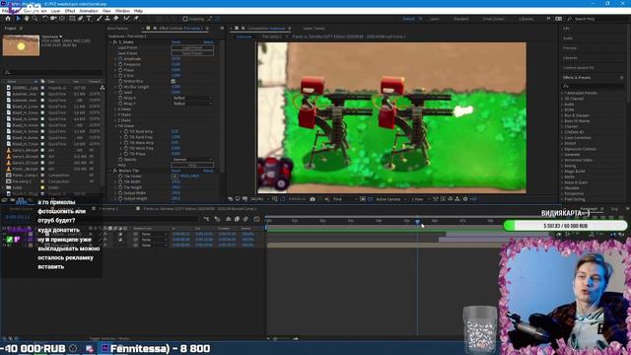The width and height of the screenshot is (631, 355).
Task: Select project thumbnail preview image
Action: [21, 45]
